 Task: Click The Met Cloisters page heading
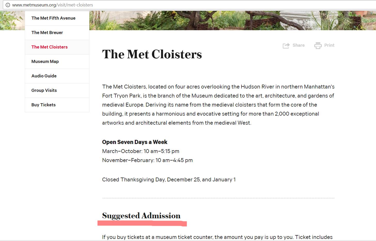pos(152,54)
